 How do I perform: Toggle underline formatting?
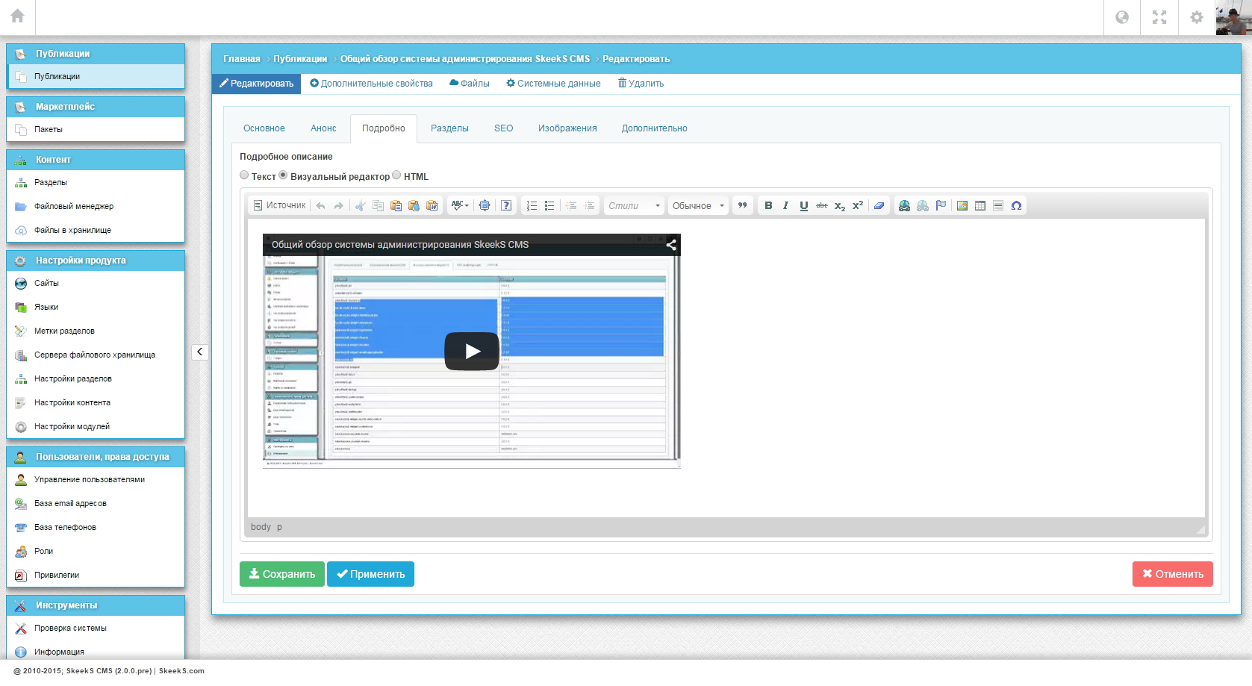point(804,205)
